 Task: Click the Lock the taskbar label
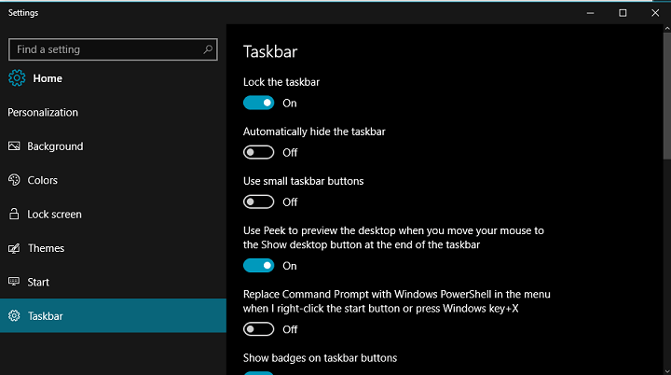[x=281, y=82]
